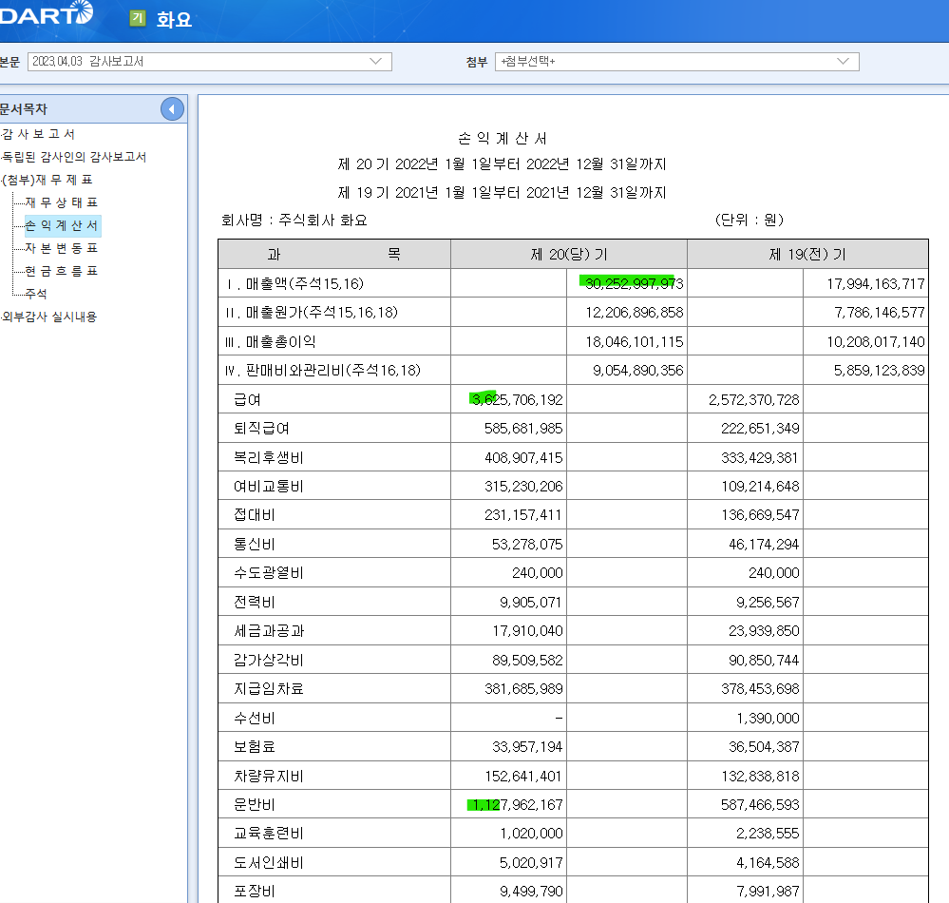The image size is (949, 903).
Task: Collapse the 문서목차 sidebar with the arrow icon
Action: (172, 109)
